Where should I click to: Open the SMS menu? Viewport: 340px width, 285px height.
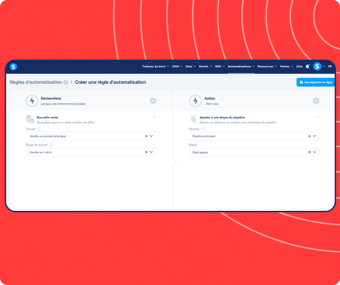point(220,67)
